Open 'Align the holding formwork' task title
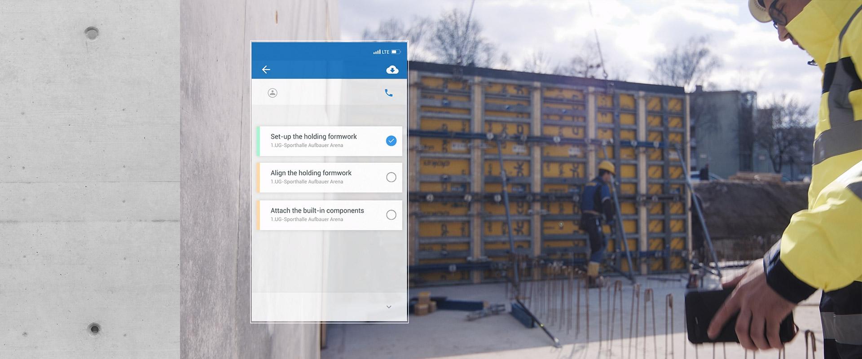The height and width of the screenshot is (359, 862). click(311, 173)
